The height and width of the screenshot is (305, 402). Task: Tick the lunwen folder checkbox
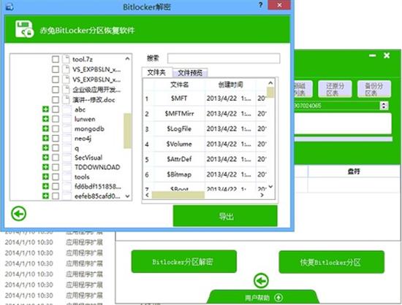click(56, 119)
